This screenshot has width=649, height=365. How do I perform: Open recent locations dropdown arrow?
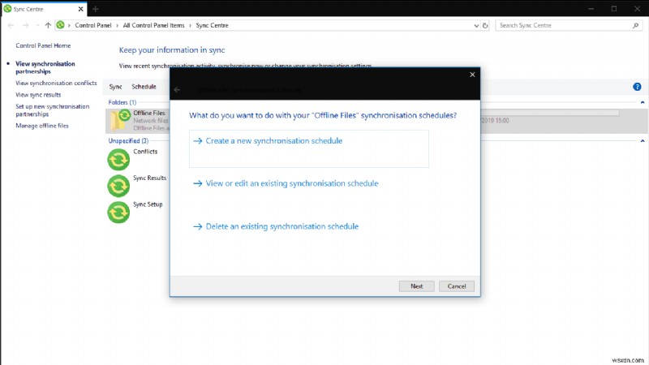click(x=37, y=25)
